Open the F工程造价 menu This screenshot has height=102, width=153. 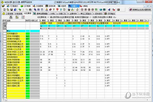13,6
